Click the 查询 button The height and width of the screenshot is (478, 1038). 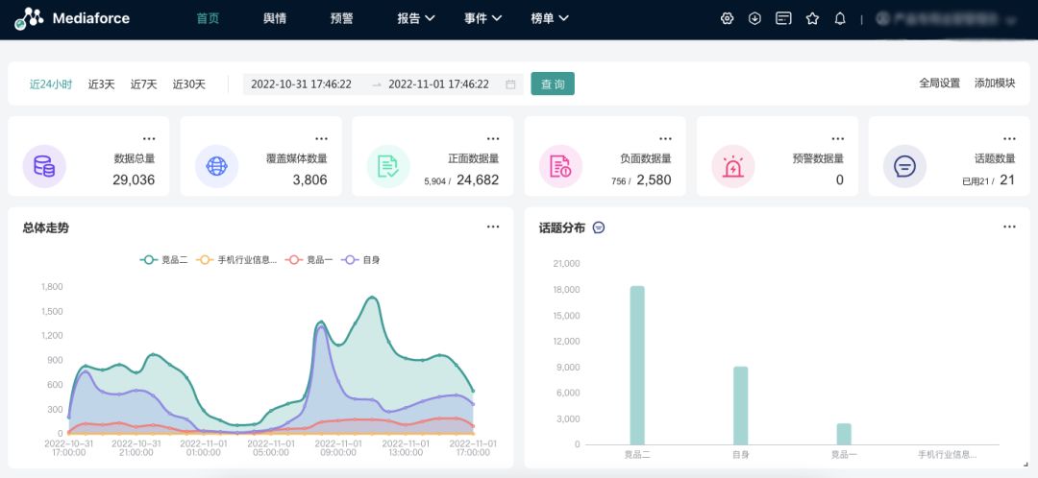click(x=553, y=84)
